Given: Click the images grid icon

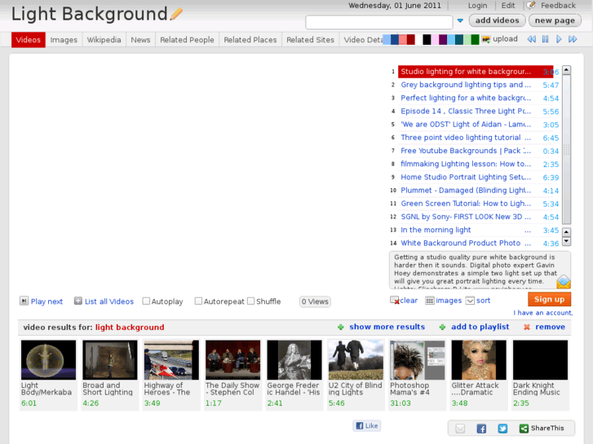Looking at the screenshot, I should (430, 301).
